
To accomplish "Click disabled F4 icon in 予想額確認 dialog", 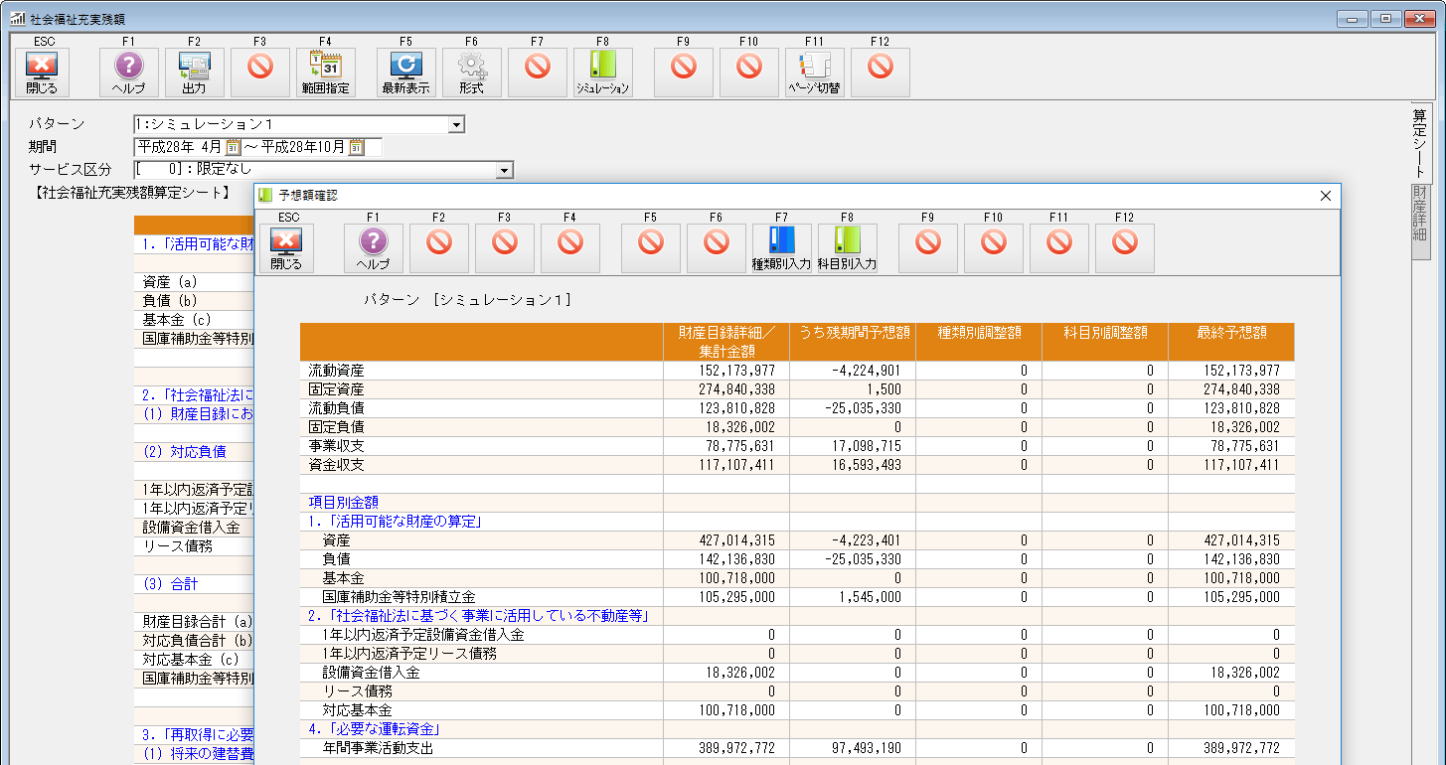I will click(570, 247).
